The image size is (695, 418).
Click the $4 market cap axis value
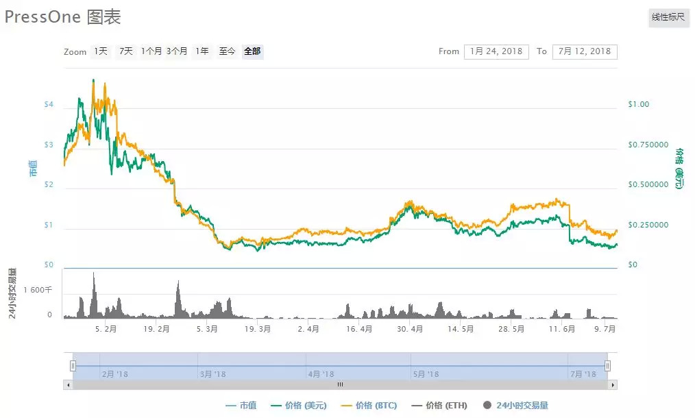pyautogui.click(x=49, y=104)
